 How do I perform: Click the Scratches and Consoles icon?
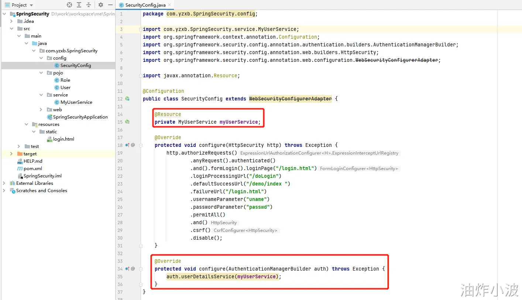13,191
